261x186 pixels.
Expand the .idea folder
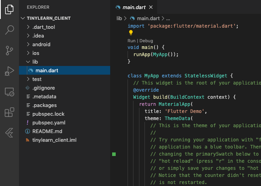pos(28,36)
